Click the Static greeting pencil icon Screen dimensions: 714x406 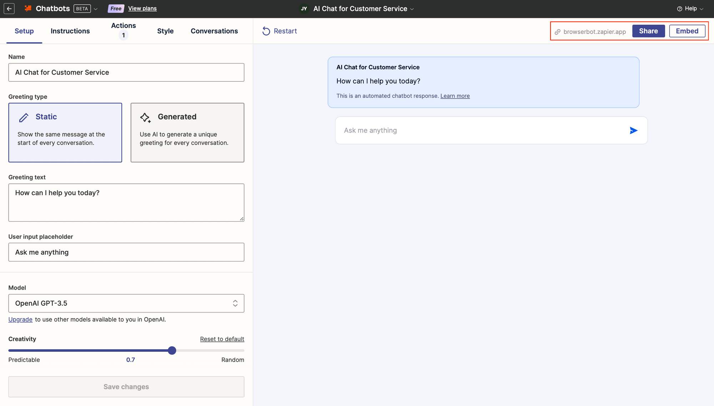(x=24, y=117)
